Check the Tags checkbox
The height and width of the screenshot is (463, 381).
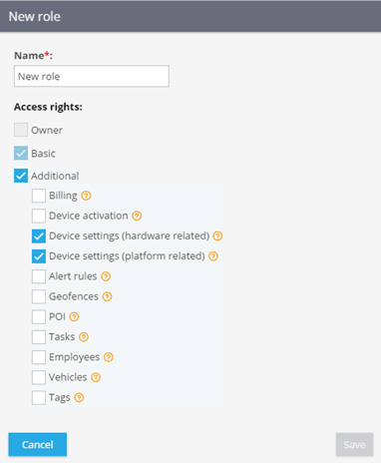click(x=39, y=398)
